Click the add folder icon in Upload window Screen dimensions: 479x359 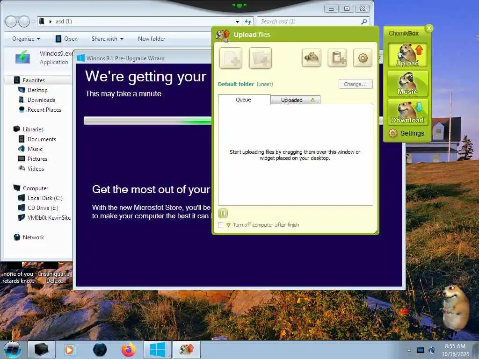(260, 57)
